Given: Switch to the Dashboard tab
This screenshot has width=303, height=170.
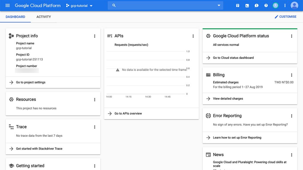Looking at the screenshot, I should tap(15, 17).
